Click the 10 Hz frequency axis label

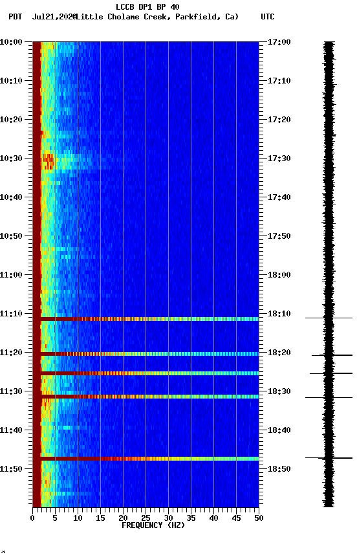coord(78,518)
